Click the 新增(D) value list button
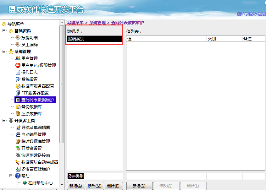 139,186
